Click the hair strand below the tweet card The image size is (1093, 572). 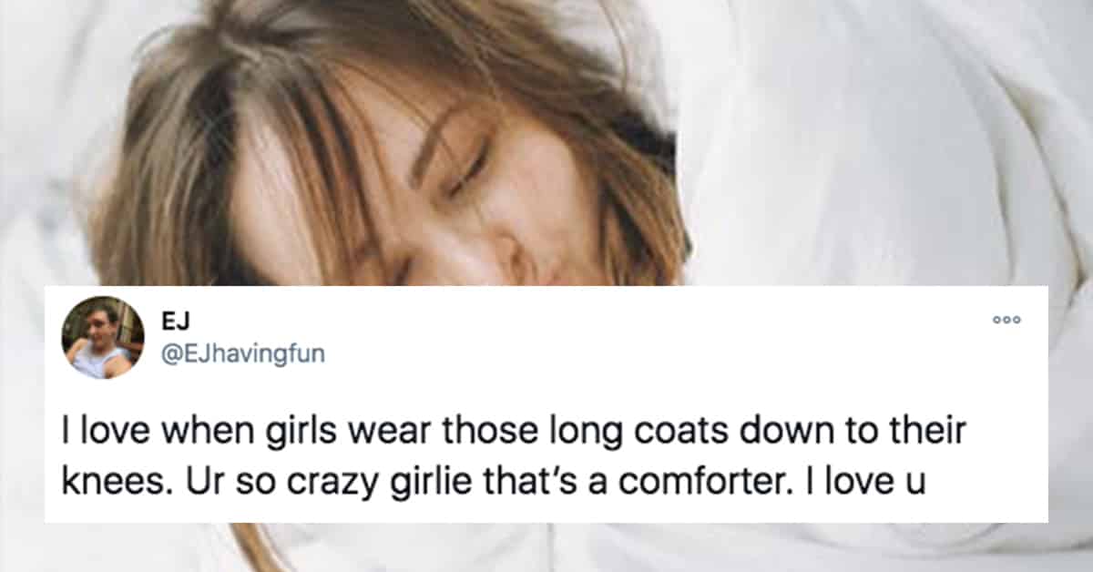[264, 546]
